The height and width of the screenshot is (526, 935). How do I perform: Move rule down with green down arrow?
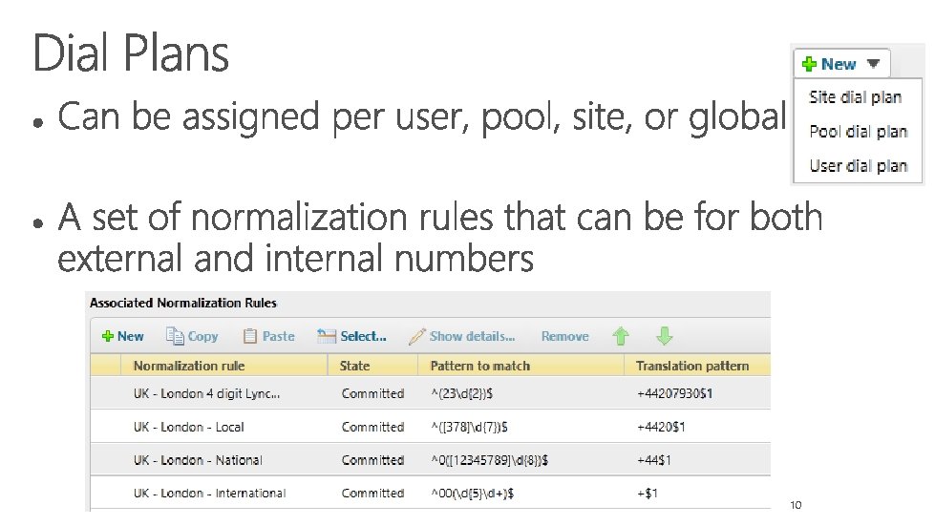pos(665,336)
